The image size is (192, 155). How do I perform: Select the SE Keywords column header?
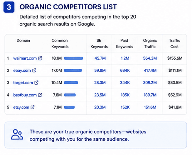(x=99, y=43)
